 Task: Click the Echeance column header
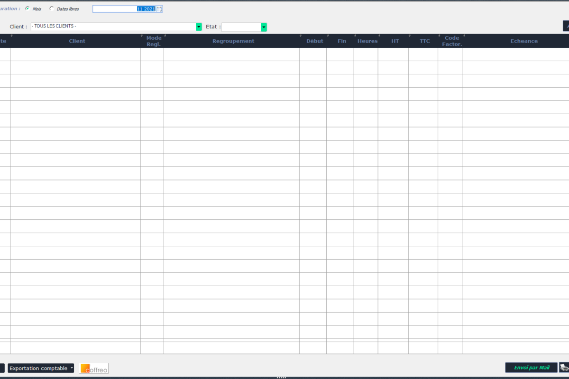pos(523,41)
